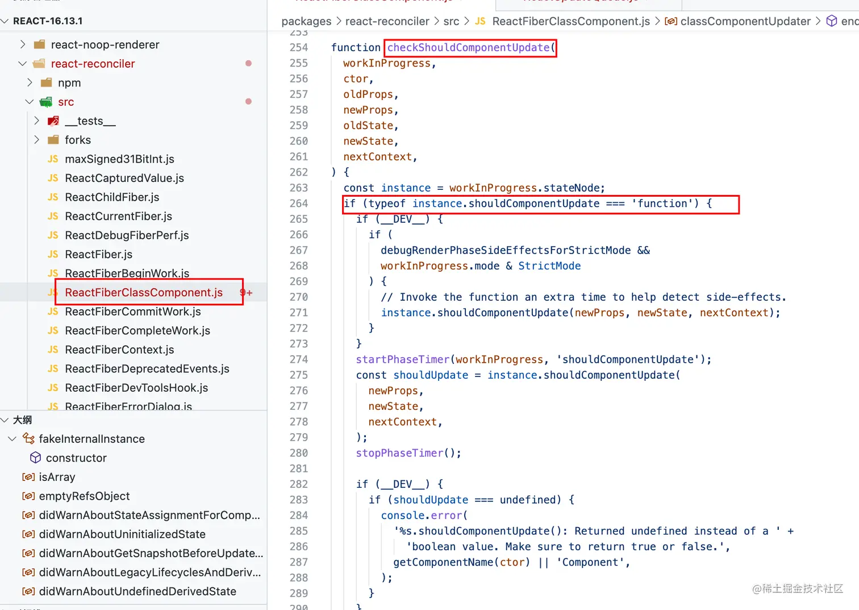The height and width of the screenshot is (610, 859).
Task: Click the forks folder icon
Action: pos(53,140)
